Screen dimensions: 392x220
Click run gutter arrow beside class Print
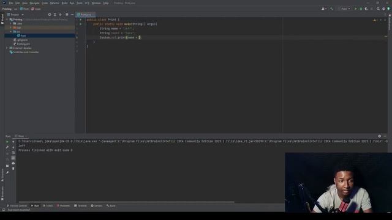point(80,20)
